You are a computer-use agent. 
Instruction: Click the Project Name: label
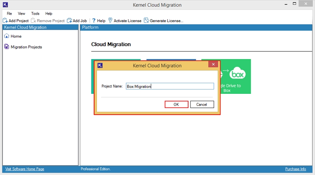click(x=112, y=86)
